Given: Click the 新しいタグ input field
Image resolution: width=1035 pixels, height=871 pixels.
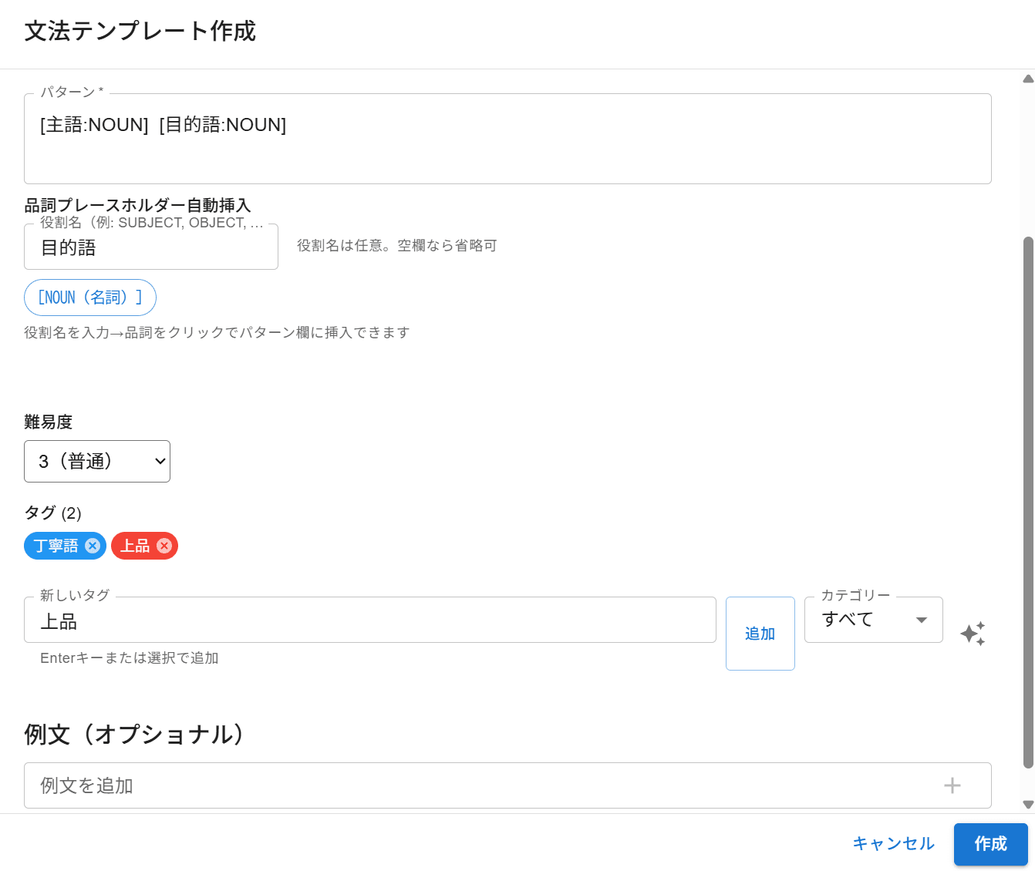Looking at the screenshot, I should 370,620.
